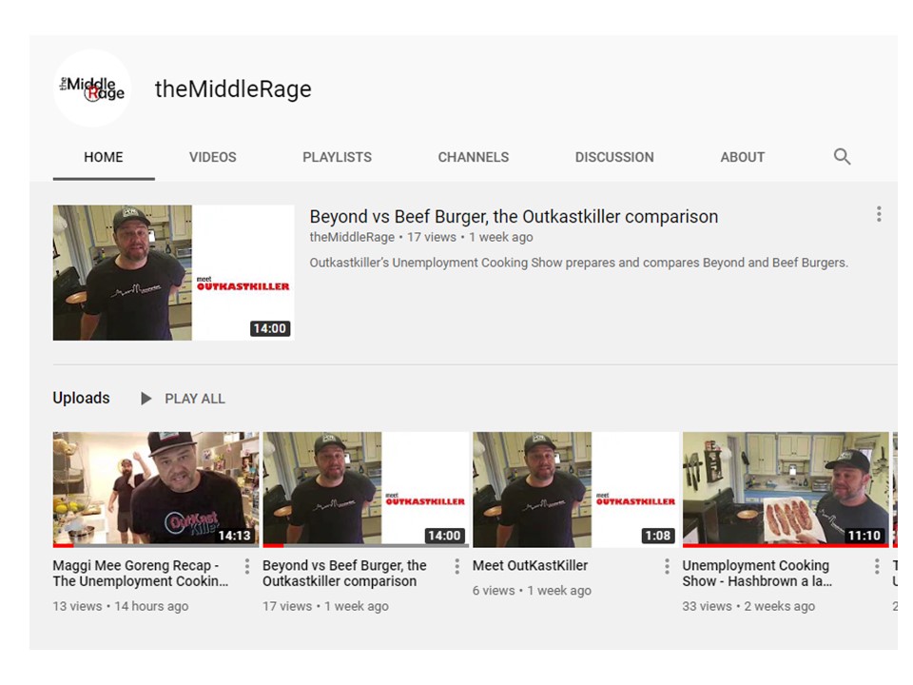Open Hashbrown video three-dot options menu
Image resolution: width=913 pixels, height=685 pixels.
(x=877, y=566)
